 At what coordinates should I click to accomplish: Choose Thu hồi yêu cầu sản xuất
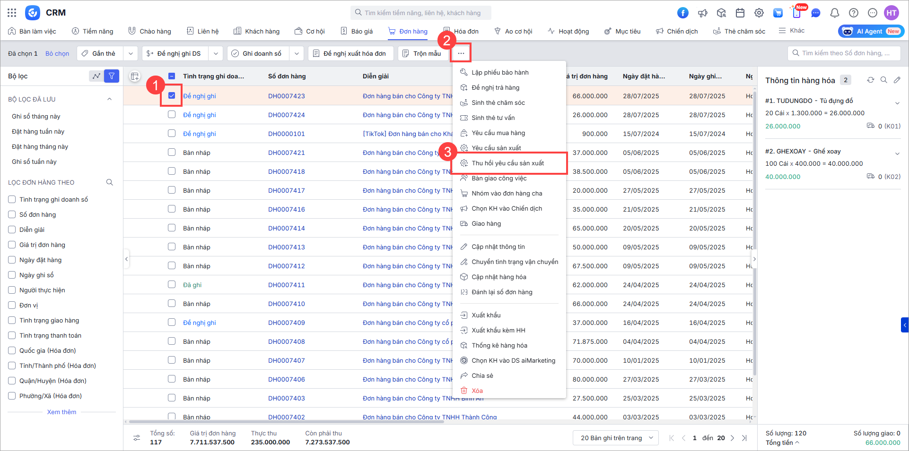(x=509, y=163)
